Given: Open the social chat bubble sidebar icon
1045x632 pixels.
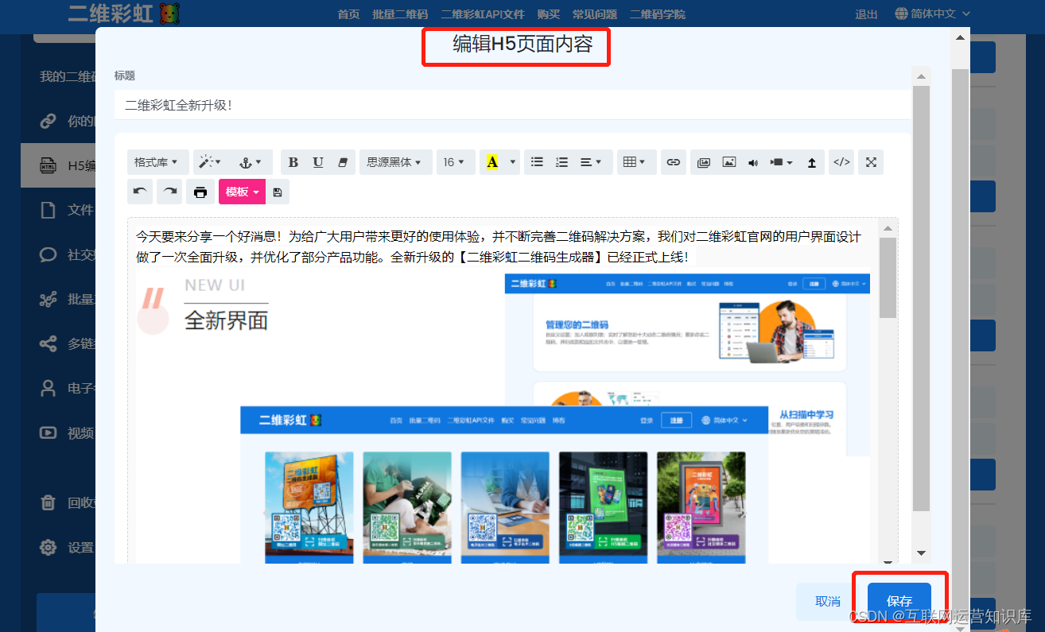Looking at the screenshot, I should [x=49, y=254].
